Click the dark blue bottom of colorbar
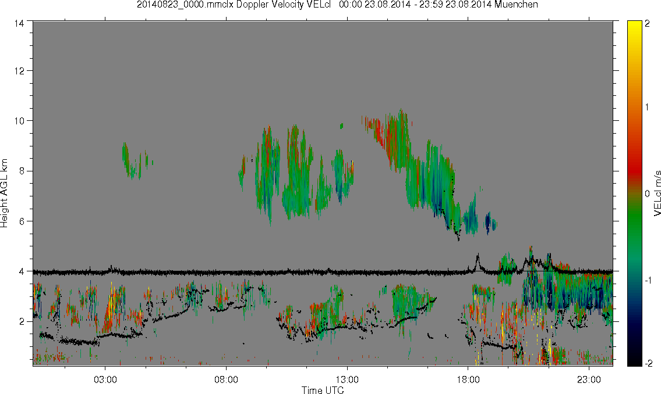This screenshot has width=661, height=394. [x=634, y=332]
